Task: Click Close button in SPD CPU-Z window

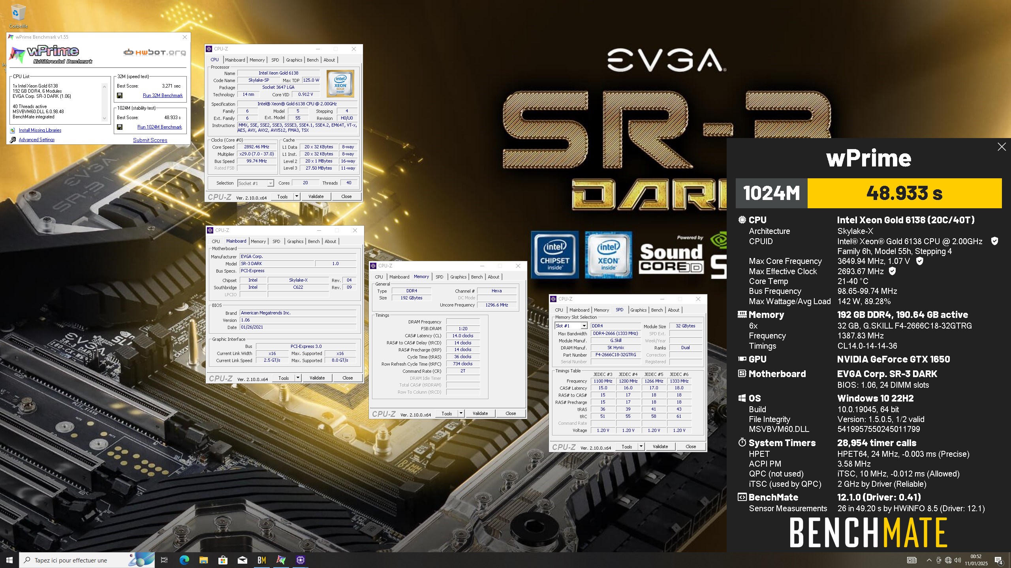Action: (691, 447)
